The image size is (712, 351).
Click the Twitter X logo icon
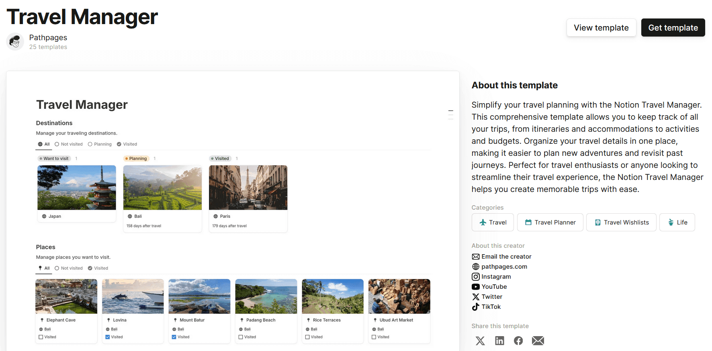(476, 297)
